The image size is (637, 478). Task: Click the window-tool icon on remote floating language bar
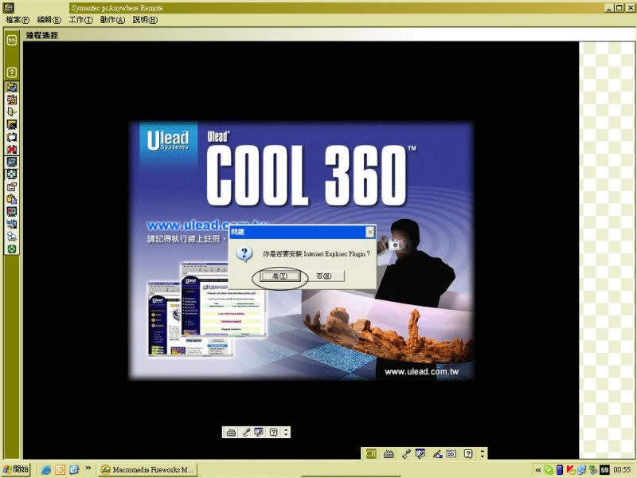(259, 432)
